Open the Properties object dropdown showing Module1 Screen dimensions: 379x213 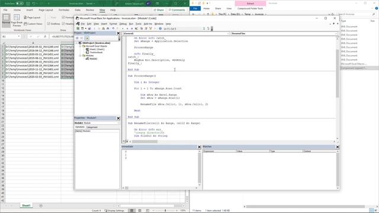click(x=97, y=123)
